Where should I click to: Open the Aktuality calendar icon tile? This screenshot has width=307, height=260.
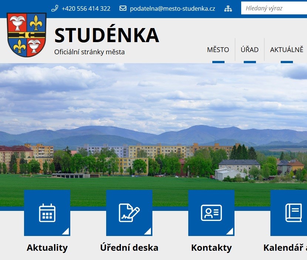[x=47, y=213]
